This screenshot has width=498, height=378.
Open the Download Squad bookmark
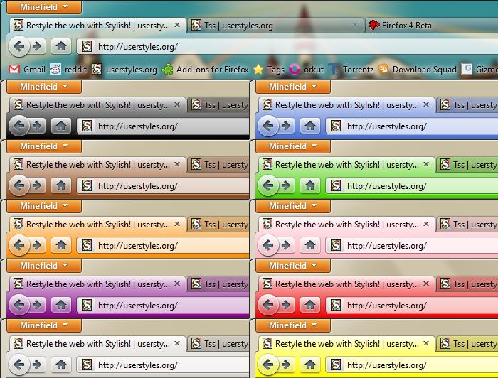pyautogui.click(x=416, y=70)
